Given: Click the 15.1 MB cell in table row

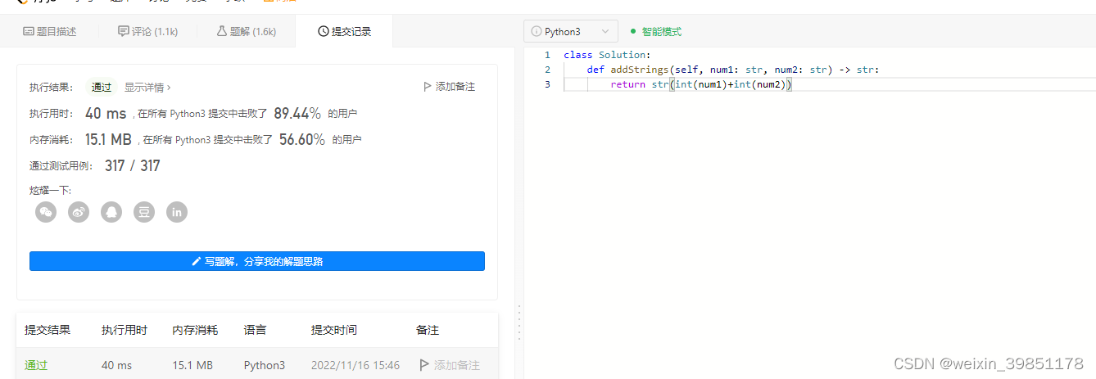Looking at the screenshot, I should (192, 365).
